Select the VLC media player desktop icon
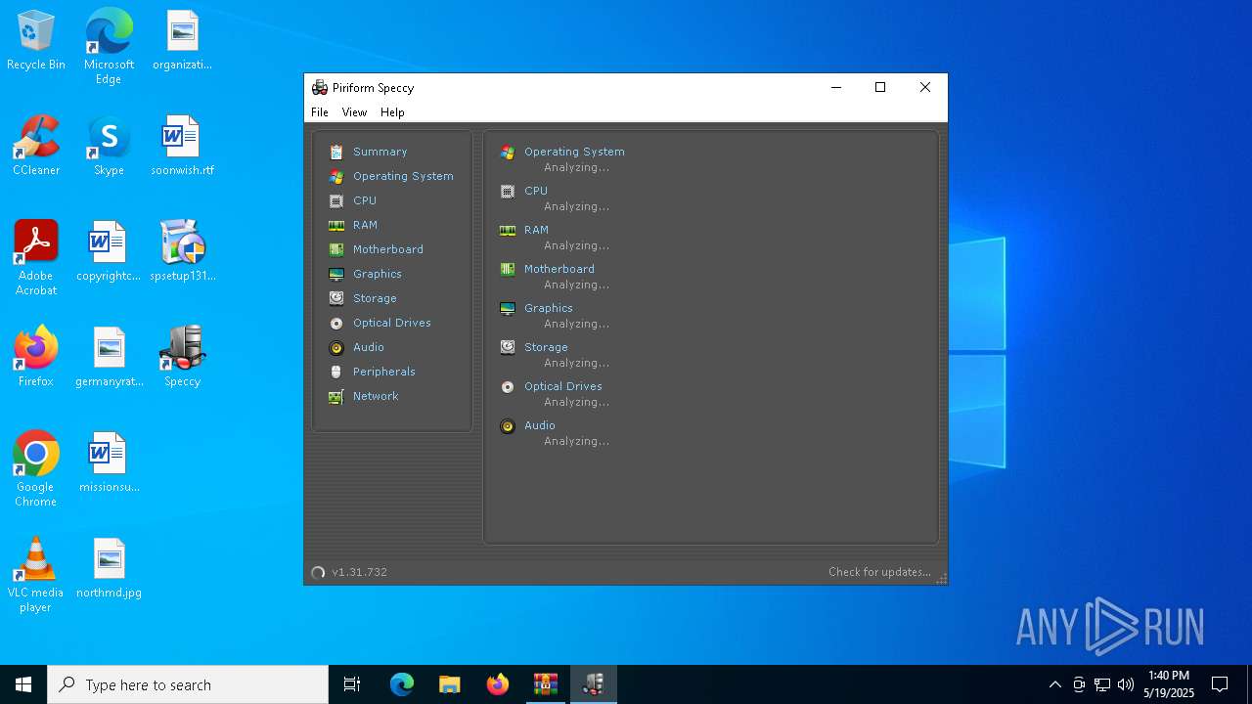1252x704 pixels. click(x=35, y=575)
